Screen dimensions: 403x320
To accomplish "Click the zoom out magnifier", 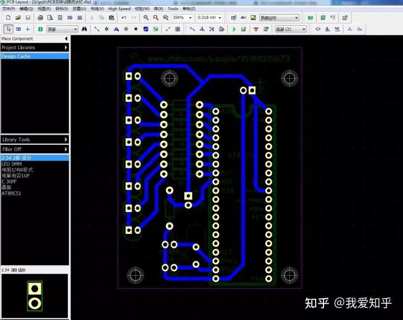I will pos(146,18).
